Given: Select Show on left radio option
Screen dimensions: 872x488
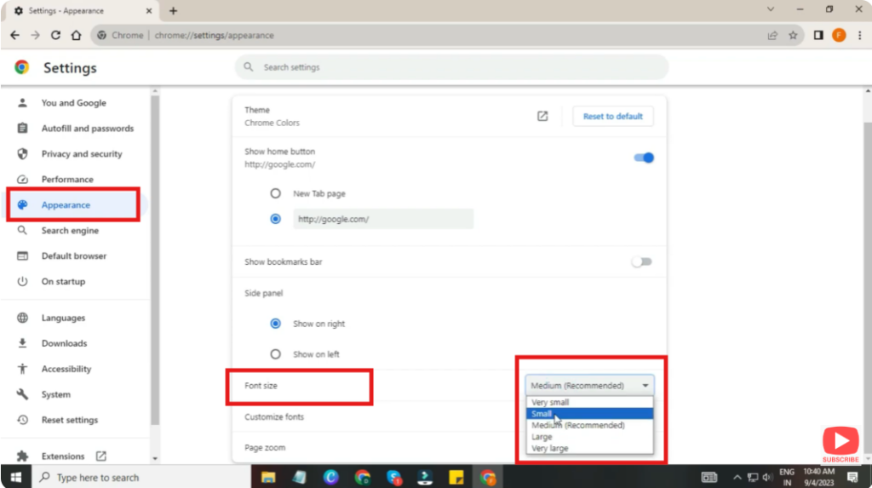Looking at the screenshot, I should tap(275, 354).
